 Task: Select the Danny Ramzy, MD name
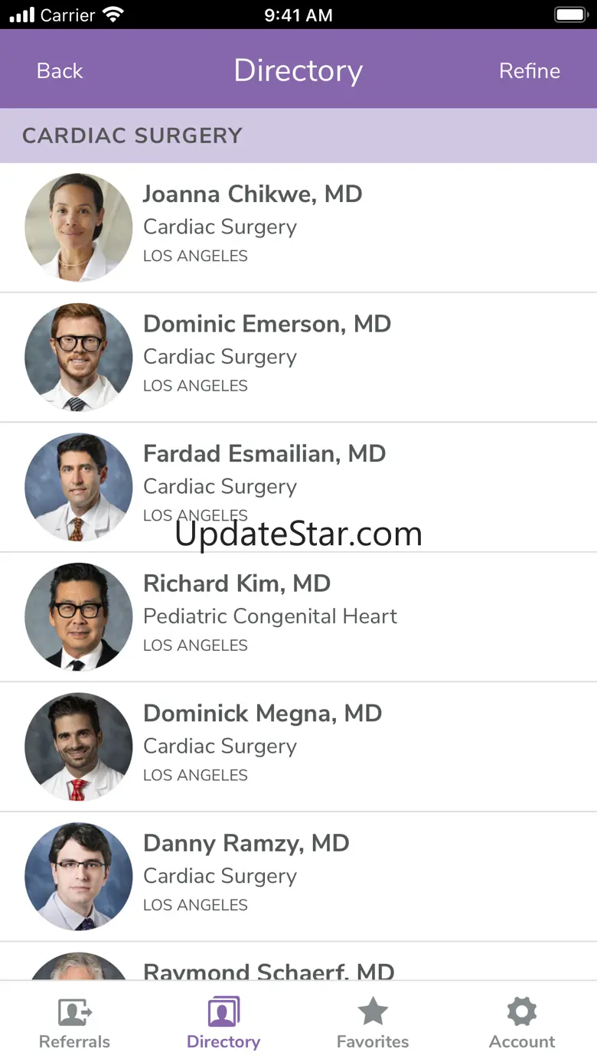click(x=246, y=843)
